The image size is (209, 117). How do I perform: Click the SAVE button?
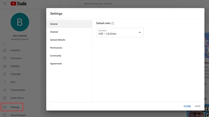pos(197,106)
